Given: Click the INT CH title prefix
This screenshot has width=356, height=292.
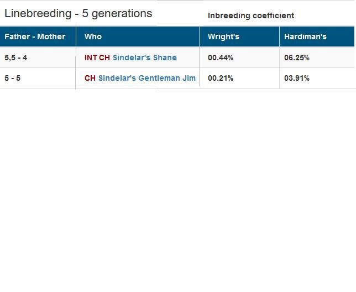Looking at the screenshot, I should [x=97, y=58].
